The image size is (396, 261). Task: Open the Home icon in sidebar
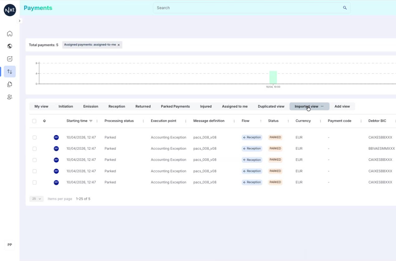click(x=10, y=34)
